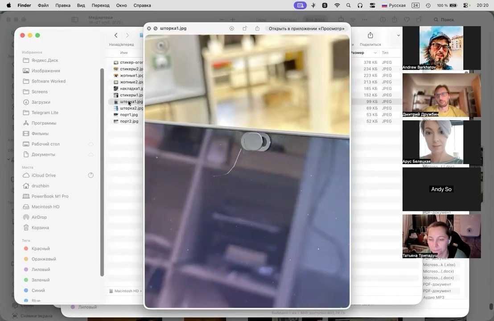
Task: Go back in the Finder window
Action: click(116, 35)
